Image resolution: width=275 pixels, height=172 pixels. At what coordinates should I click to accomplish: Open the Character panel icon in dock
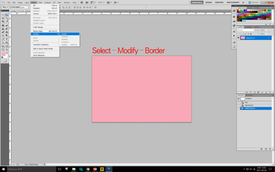234,32
